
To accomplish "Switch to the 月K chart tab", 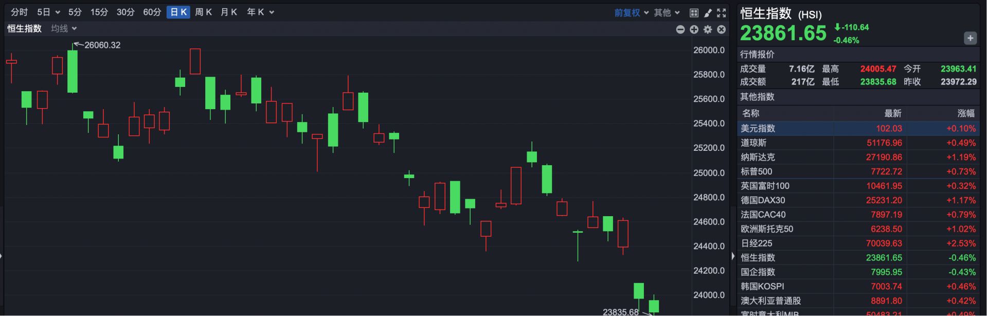I will point(229,12).
